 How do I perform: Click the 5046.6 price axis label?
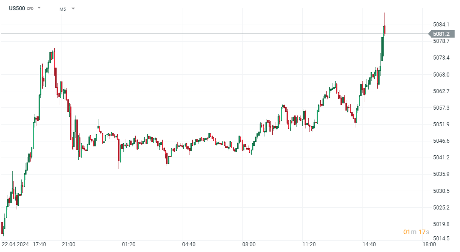(x=441, y=141)
